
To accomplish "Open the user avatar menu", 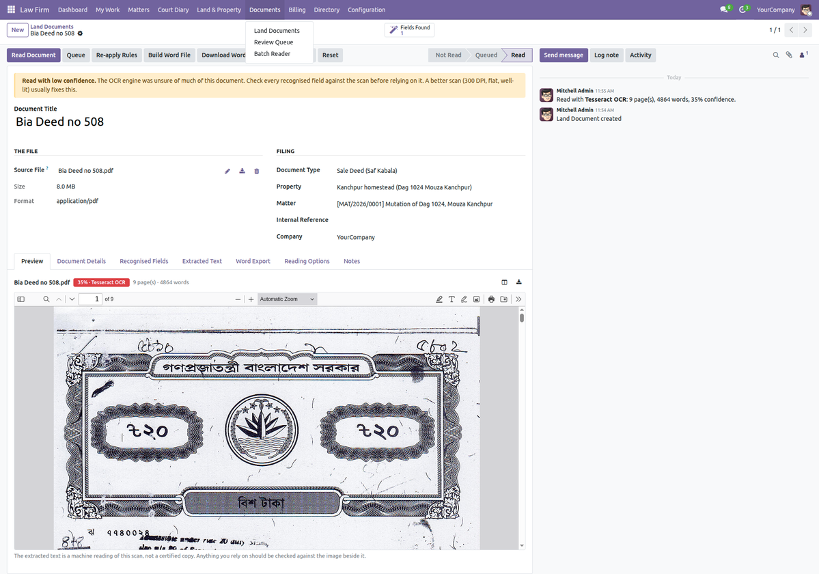I will (x=806, y=10).
